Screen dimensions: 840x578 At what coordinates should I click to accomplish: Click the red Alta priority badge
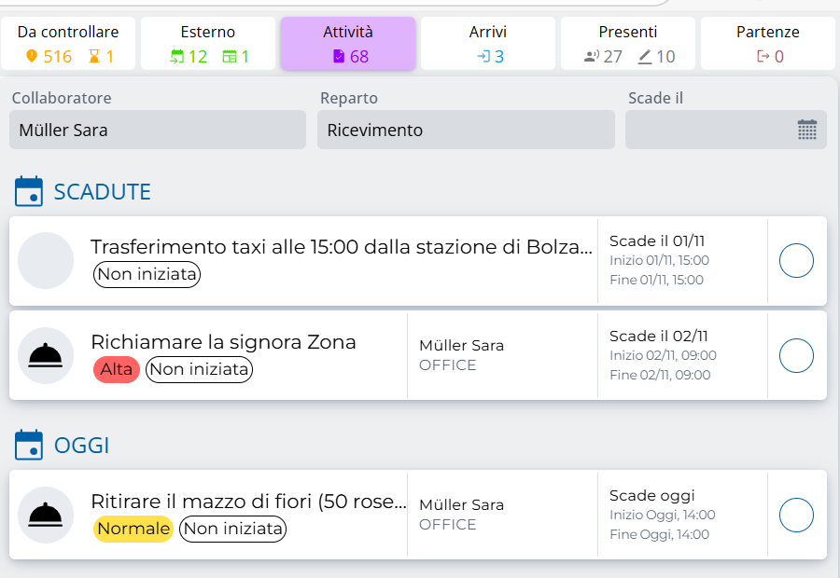click(x=116, y=370)
